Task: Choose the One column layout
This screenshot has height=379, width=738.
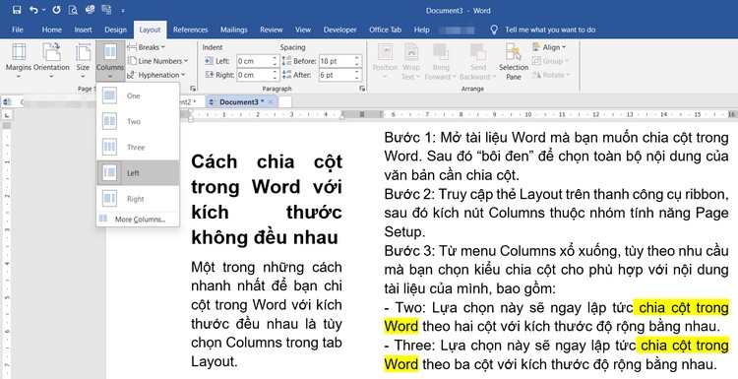Action: point(138,95)
